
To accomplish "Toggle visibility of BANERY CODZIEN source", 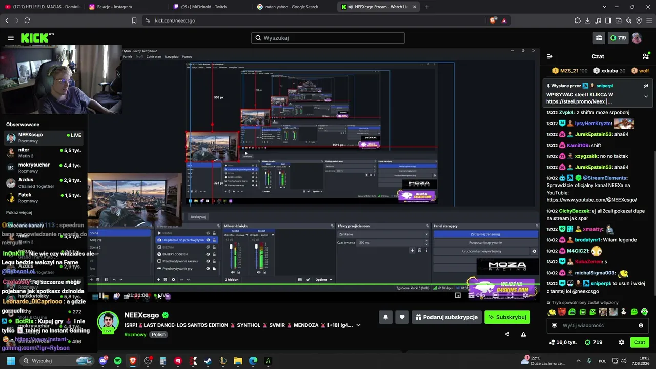I will pos(208,254).
